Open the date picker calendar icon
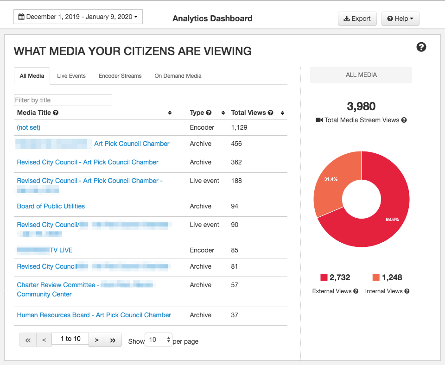This screenshot has width=445, height=365. pos(21,16)
